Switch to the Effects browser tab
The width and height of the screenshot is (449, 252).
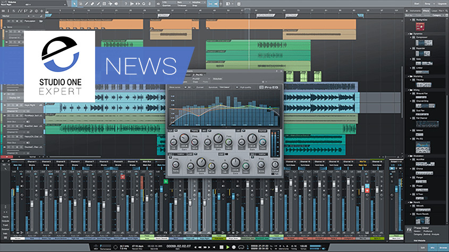click(426, 11)
